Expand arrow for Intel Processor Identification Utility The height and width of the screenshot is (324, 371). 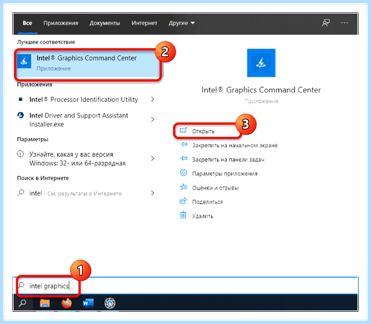pyautogui.click(x=153, y=99)
